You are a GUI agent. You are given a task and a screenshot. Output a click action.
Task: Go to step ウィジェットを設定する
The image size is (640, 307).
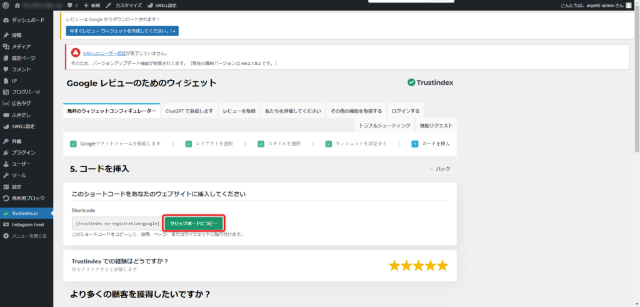point(356,144)
